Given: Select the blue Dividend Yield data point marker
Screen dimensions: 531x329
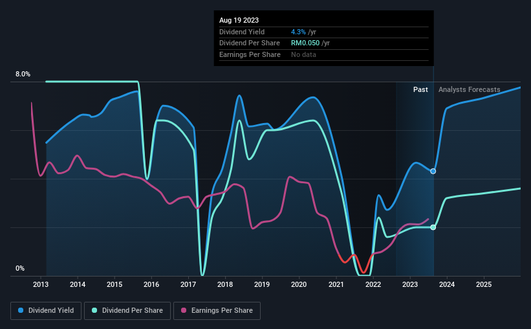Looking at the screenshot, I should 433,171.
